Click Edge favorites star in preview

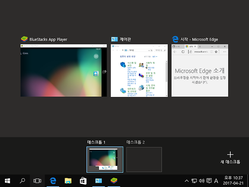[216, 52]
